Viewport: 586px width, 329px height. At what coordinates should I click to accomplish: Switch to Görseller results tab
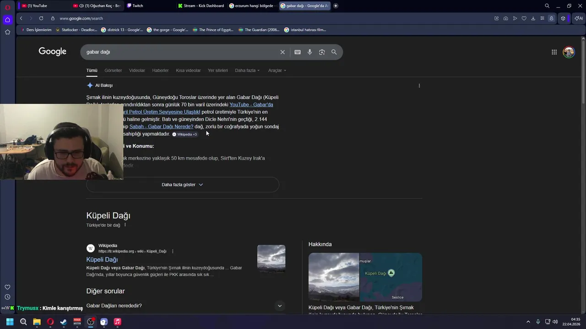click(113, 70)
